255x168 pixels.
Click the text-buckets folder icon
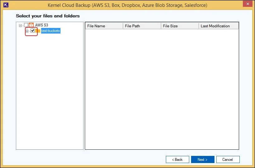pos(38,31)
